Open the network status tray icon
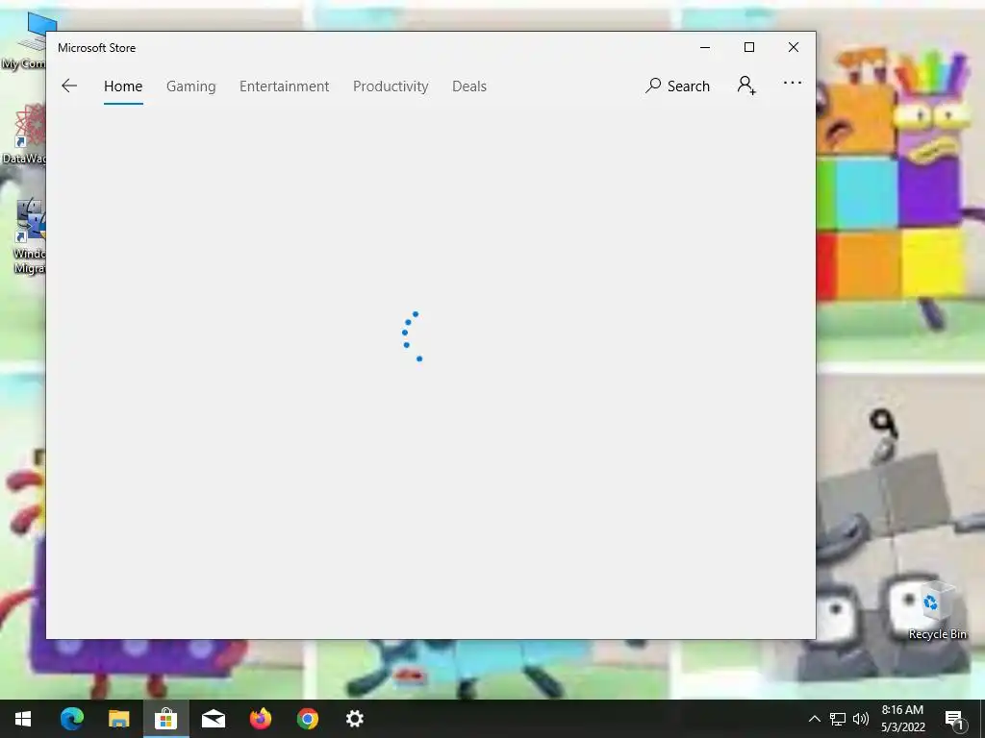985x738 pixels. pos(838,719)
